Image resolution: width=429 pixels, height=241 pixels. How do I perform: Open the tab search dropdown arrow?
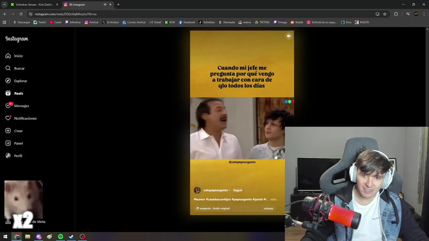click(x=4, y=5)
